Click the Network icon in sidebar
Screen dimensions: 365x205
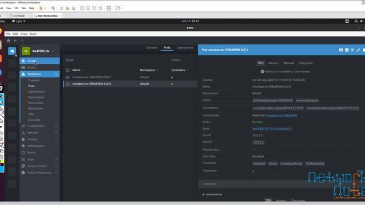click(x=23, y=133)
